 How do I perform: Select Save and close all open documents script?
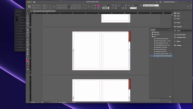click(x=161, y=56)
